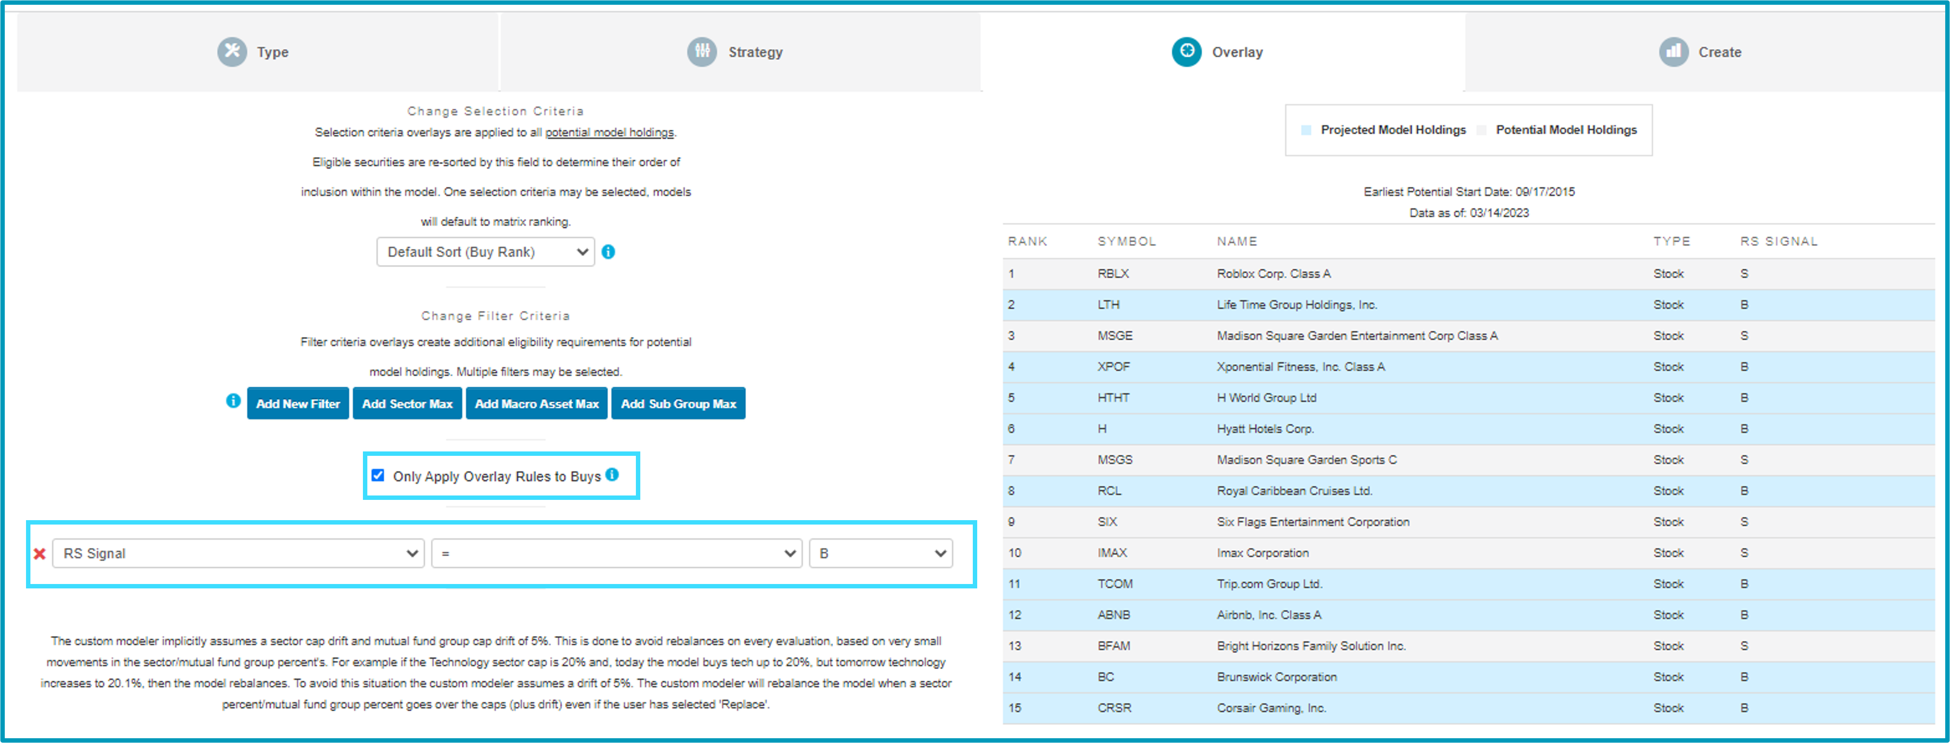Select the MSGE symbol cell
Screen dimensions: 1950x743
pos(1115,336)
